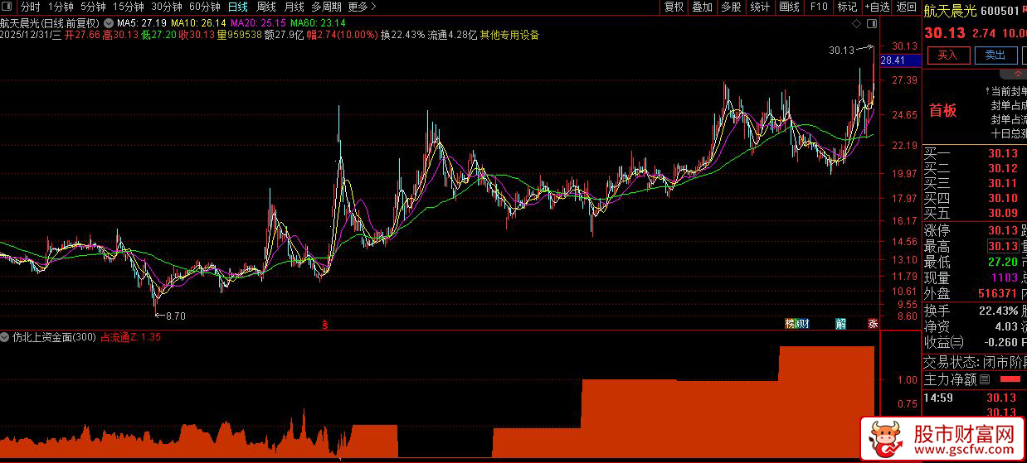Select the 日线 daily chart tab
The image size is (1027, 463).
(x=237, y=7)
